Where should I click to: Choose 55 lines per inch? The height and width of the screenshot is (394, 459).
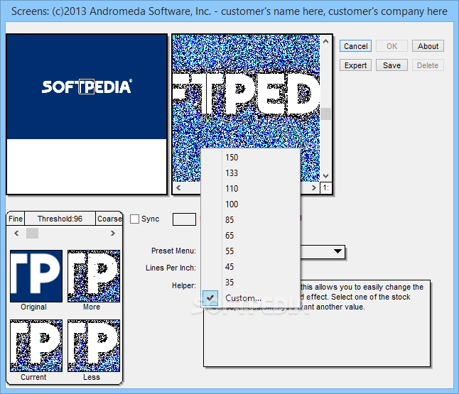point(251,251)
